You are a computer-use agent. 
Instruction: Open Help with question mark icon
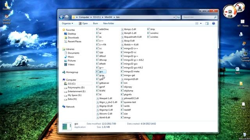[x=214, y=23]
